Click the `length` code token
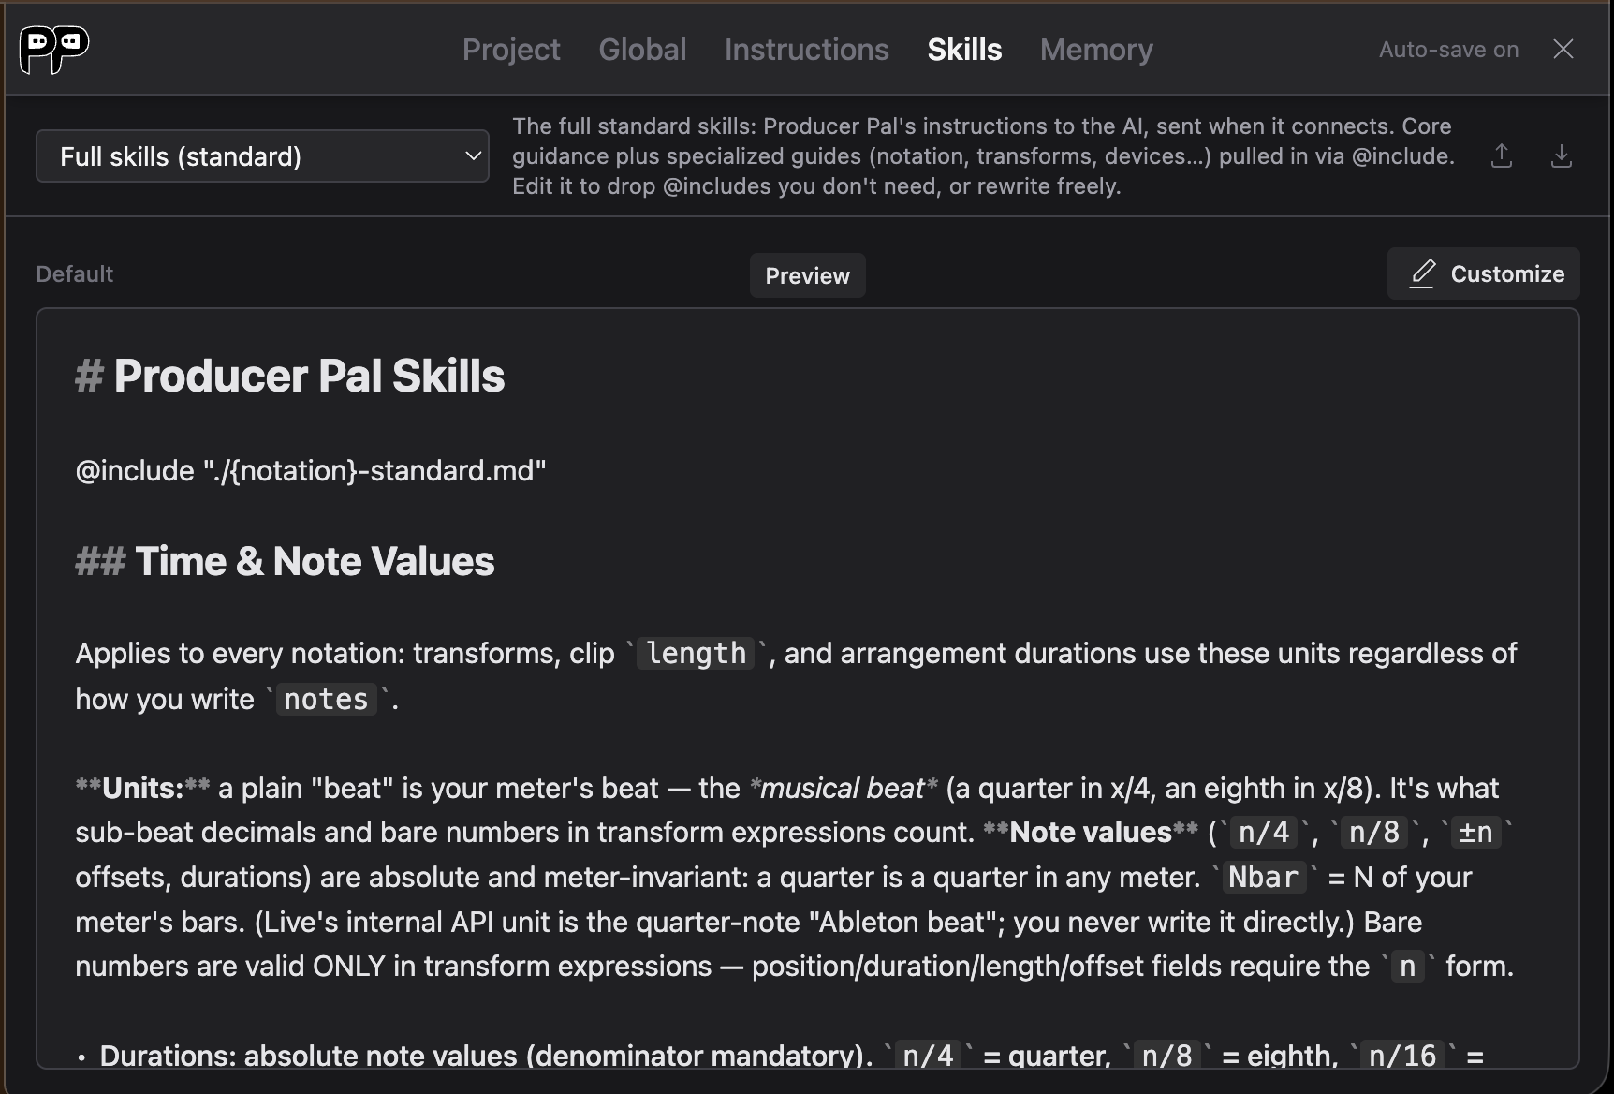This screenshot has height=1094, width=1614. [696, 653]
